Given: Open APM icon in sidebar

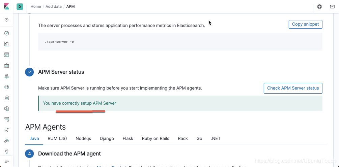Looking at the screenshot, I should click(x=7, y=119).
